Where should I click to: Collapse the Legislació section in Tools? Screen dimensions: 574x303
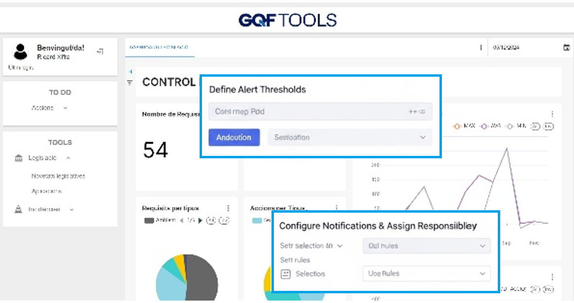pyautogui.click(x=68, y=158)
